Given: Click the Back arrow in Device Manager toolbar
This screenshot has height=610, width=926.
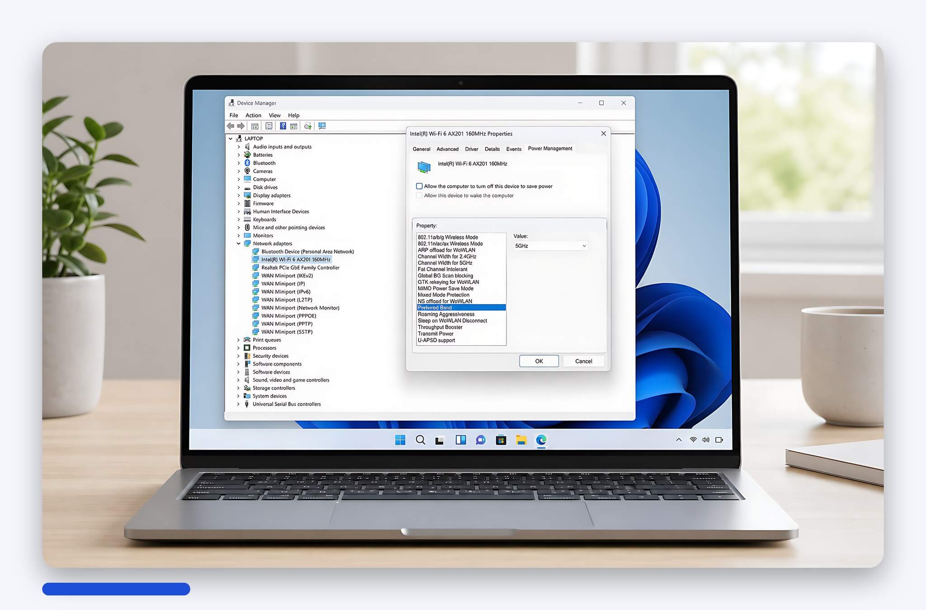Looking at the screenshot, I should pos(231,126).
